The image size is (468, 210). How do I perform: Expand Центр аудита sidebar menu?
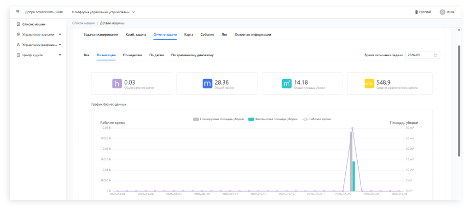click(x=39, y=55)
